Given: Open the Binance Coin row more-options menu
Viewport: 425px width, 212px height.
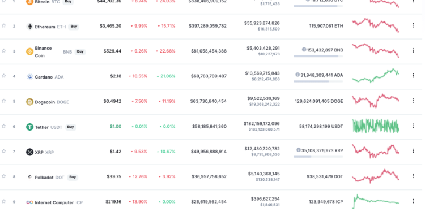Looking at the screenshot, I should click(413, 50).
